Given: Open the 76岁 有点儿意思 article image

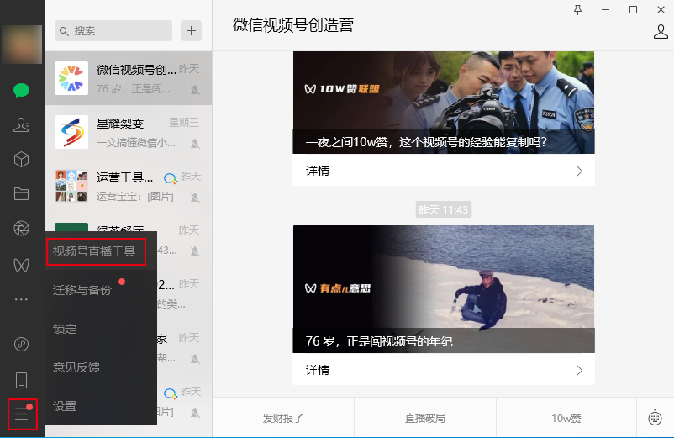Looking at the screenshot, I should 444,289.
